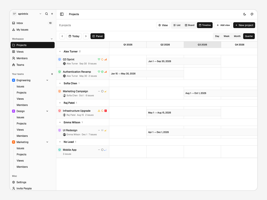The image size is (267, 200).
Task: Switch to List view
Action: click(177, 25)
